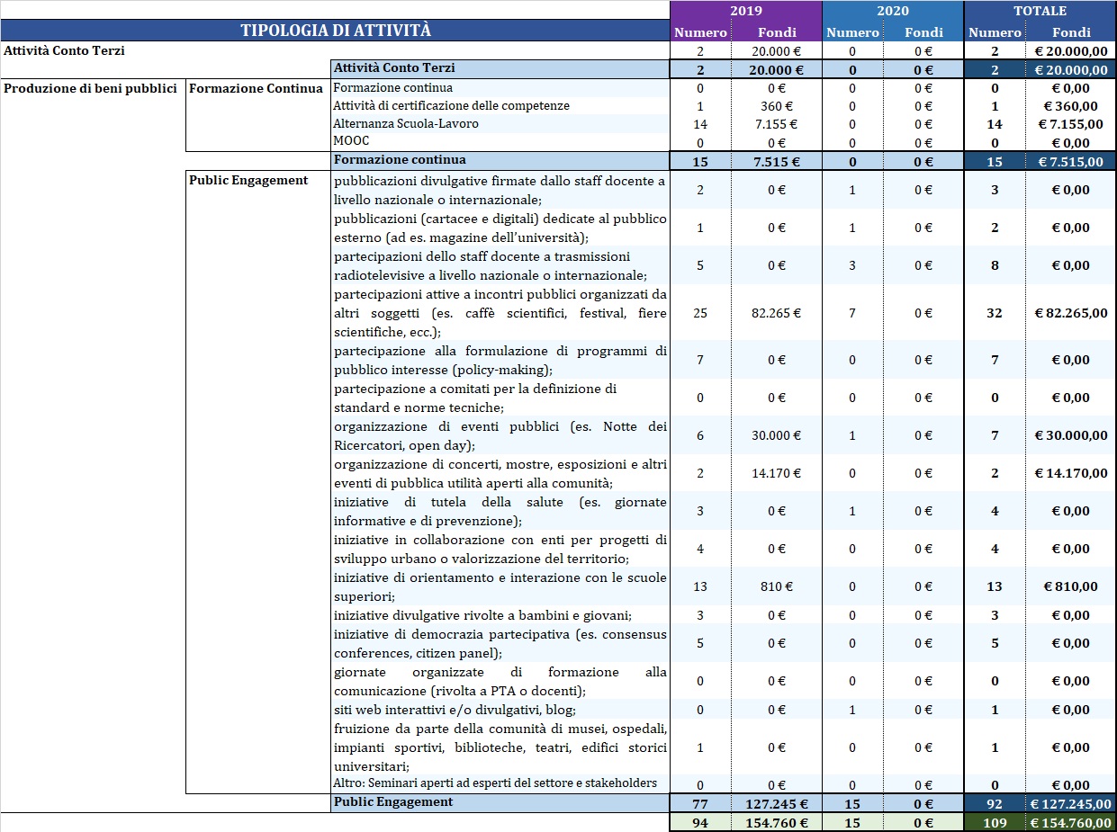Click the bambini e giovani initiatives row

(x=500, y=615)
